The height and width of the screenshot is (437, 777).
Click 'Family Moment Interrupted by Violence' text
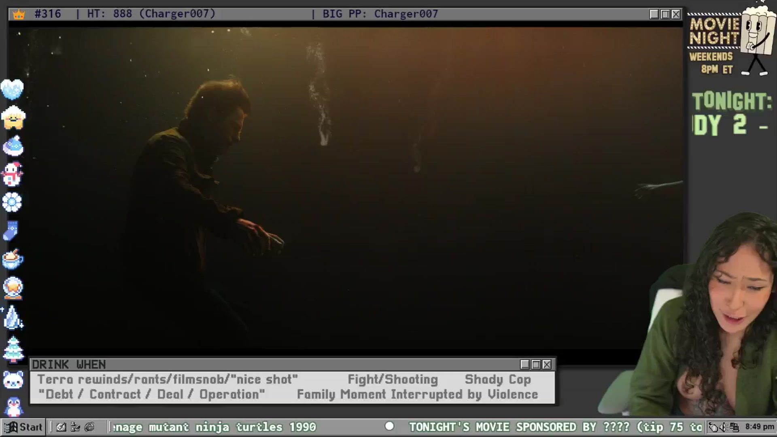pyautogui.click(x=418, y=395)
